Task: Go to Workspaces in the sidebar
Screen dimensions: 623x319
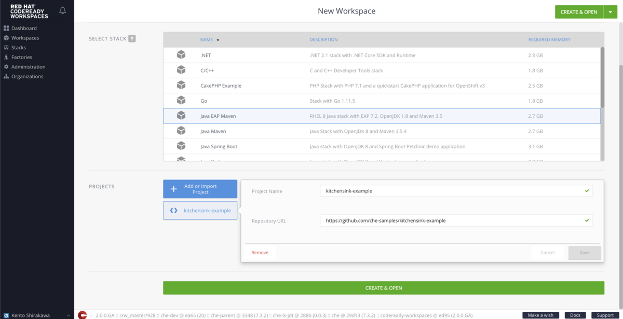Action: (25, 38)
